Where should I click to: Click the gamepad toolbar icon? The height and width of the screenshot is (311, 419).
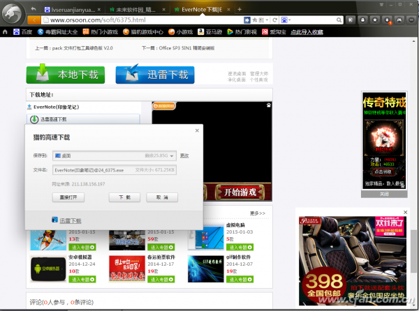click(x=399, y=20)
